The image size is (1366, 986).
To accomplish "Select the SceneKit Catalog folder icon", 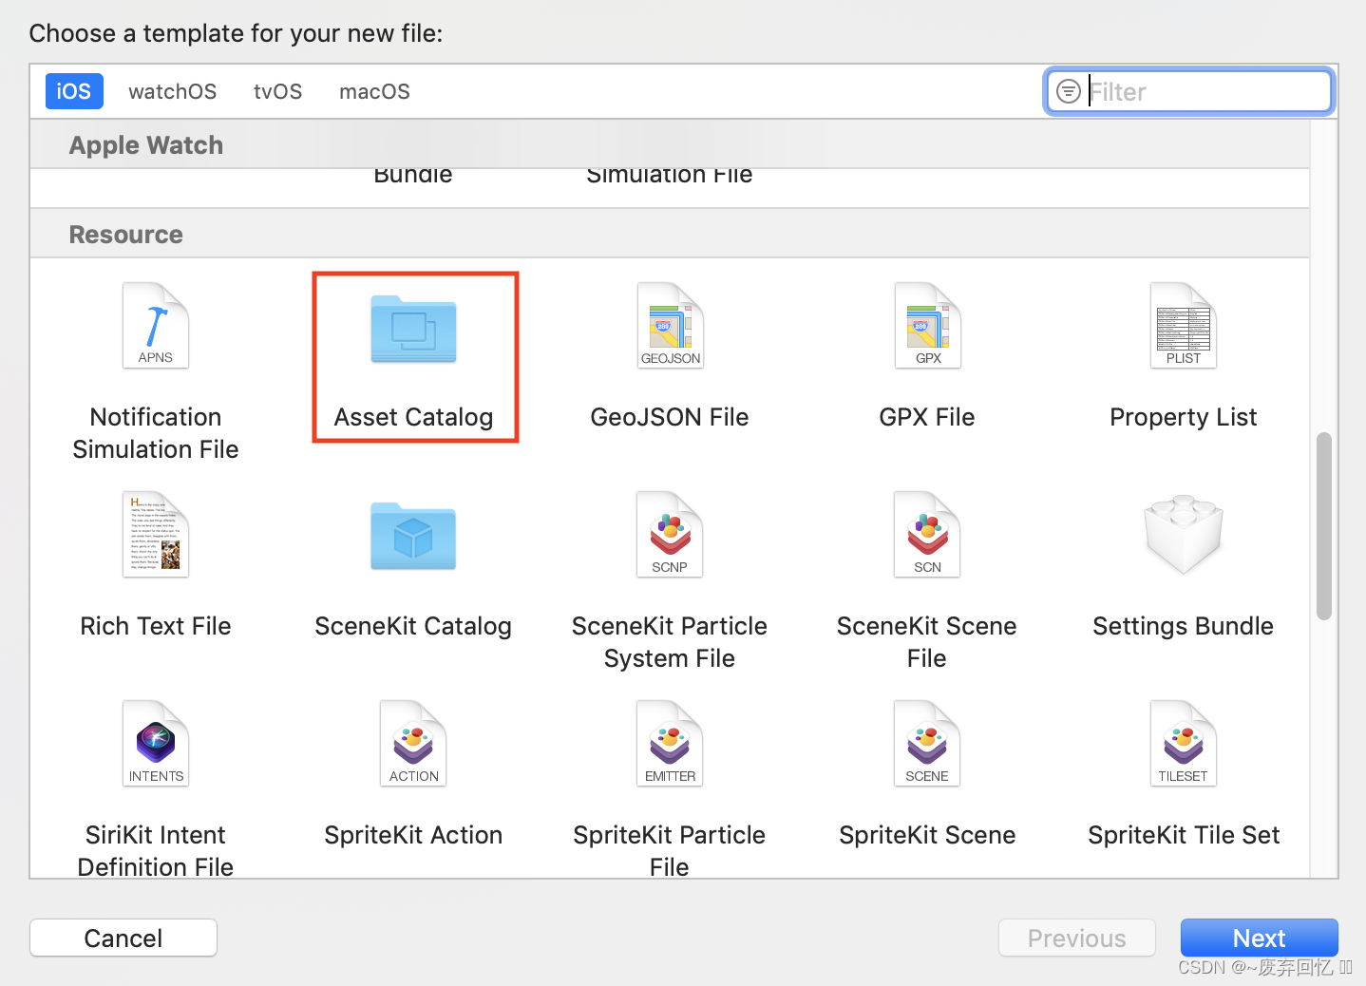I will tap(413, 537).
